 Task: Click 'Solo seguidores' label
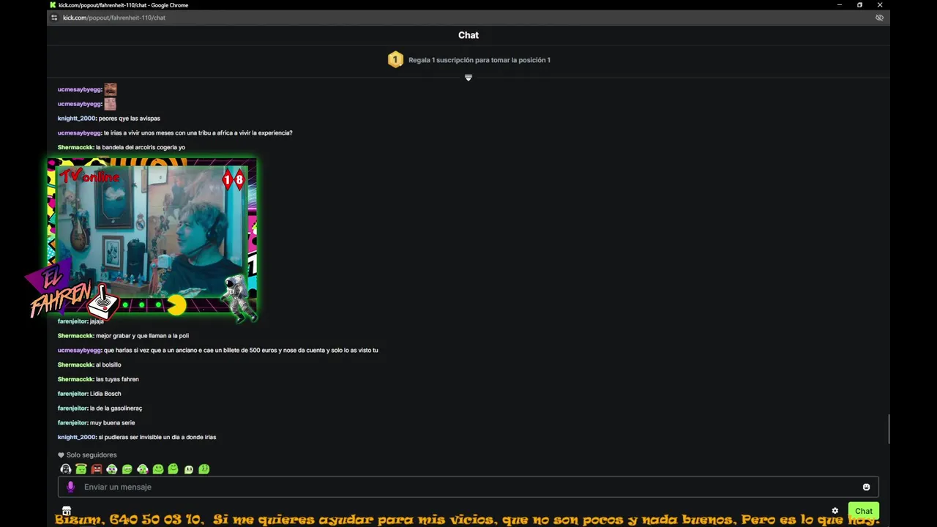[92, 455]
